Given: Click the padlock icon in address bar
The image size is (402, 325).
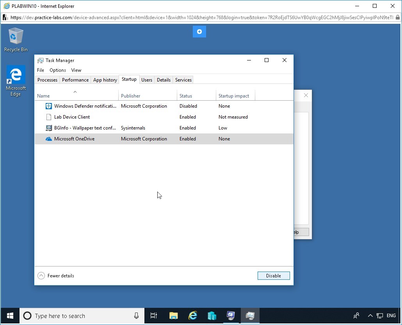Looking at the screenshot, I should click(397, 18).
